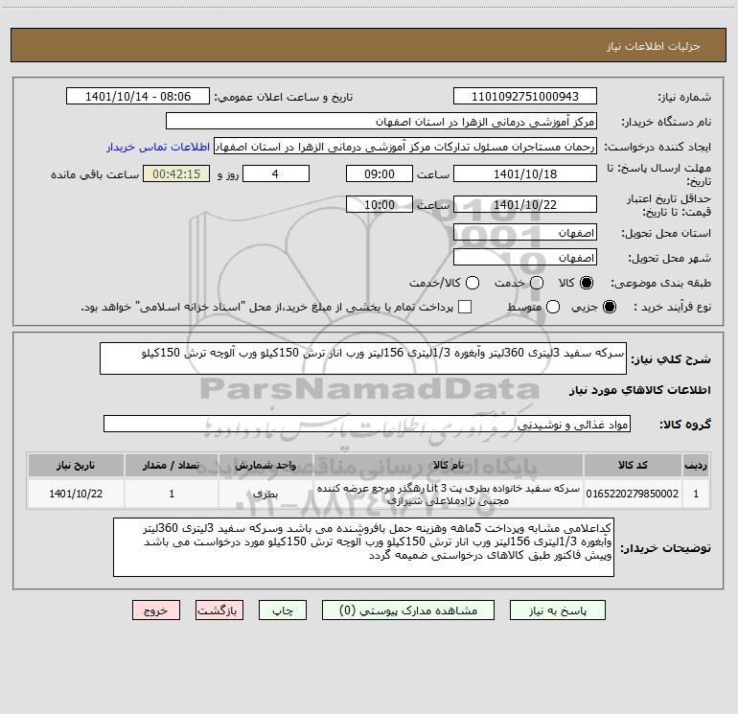Screen dimensions: 738x714
Task: Click the نام کالا column header
Action: (449, 465)
